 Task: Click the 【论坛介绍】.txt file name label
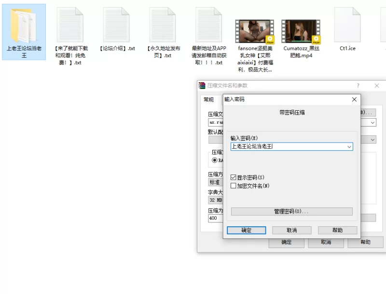click(x=117, y=48)
